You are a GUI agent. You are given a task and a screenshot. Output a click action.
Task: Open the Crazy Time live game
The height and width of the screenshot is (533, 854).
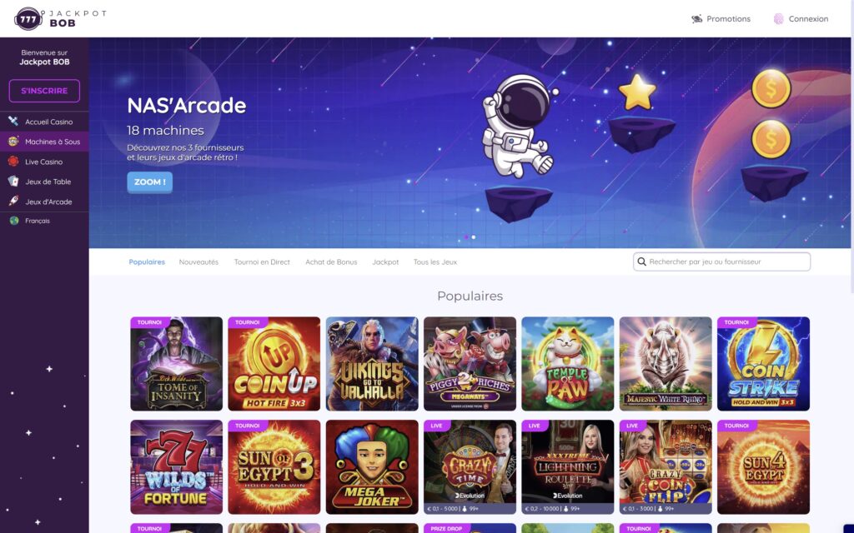click(470, 466)
